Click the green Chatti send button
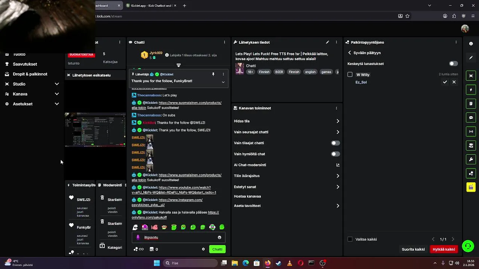 217,249
